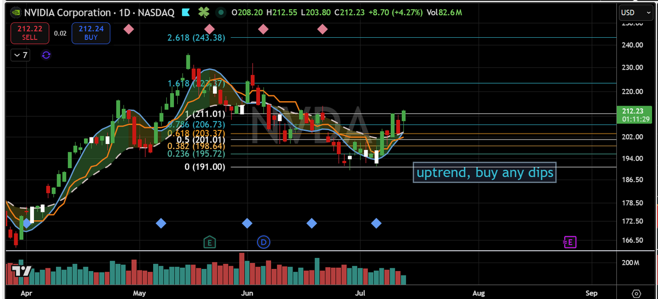Click blue diamond marker in mid June

[311, 223]
